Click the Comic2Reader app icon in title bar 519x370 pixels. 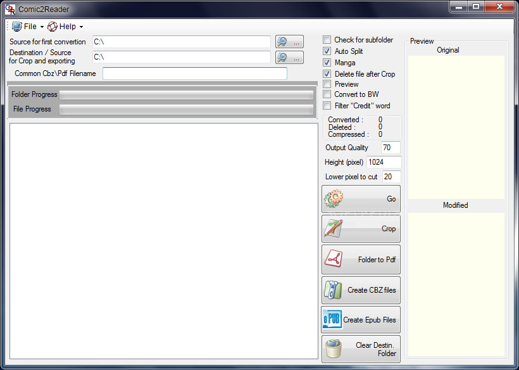10,10
